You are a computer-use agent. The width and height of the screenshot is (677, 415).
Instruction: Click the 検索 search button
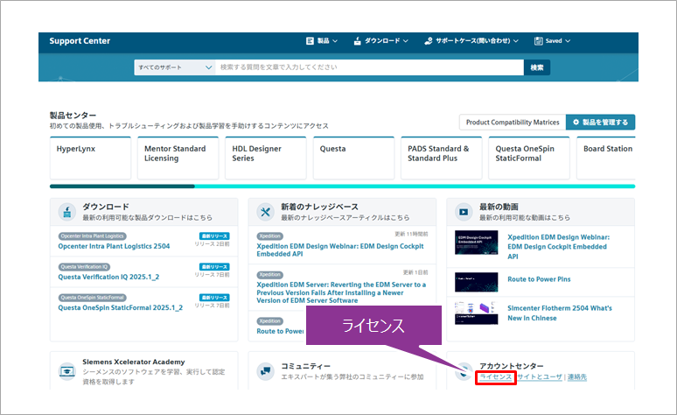pyautogui.click(x=537, y=67)
